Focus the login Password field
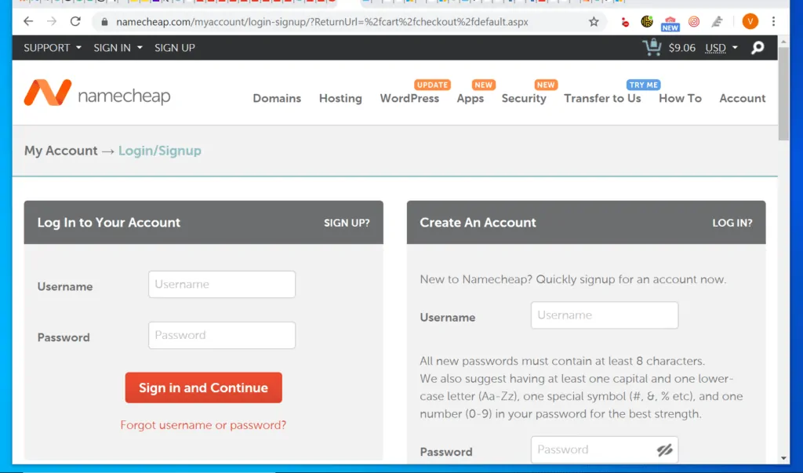This screenshot has width=803, height=473. (x=222, y=335)
